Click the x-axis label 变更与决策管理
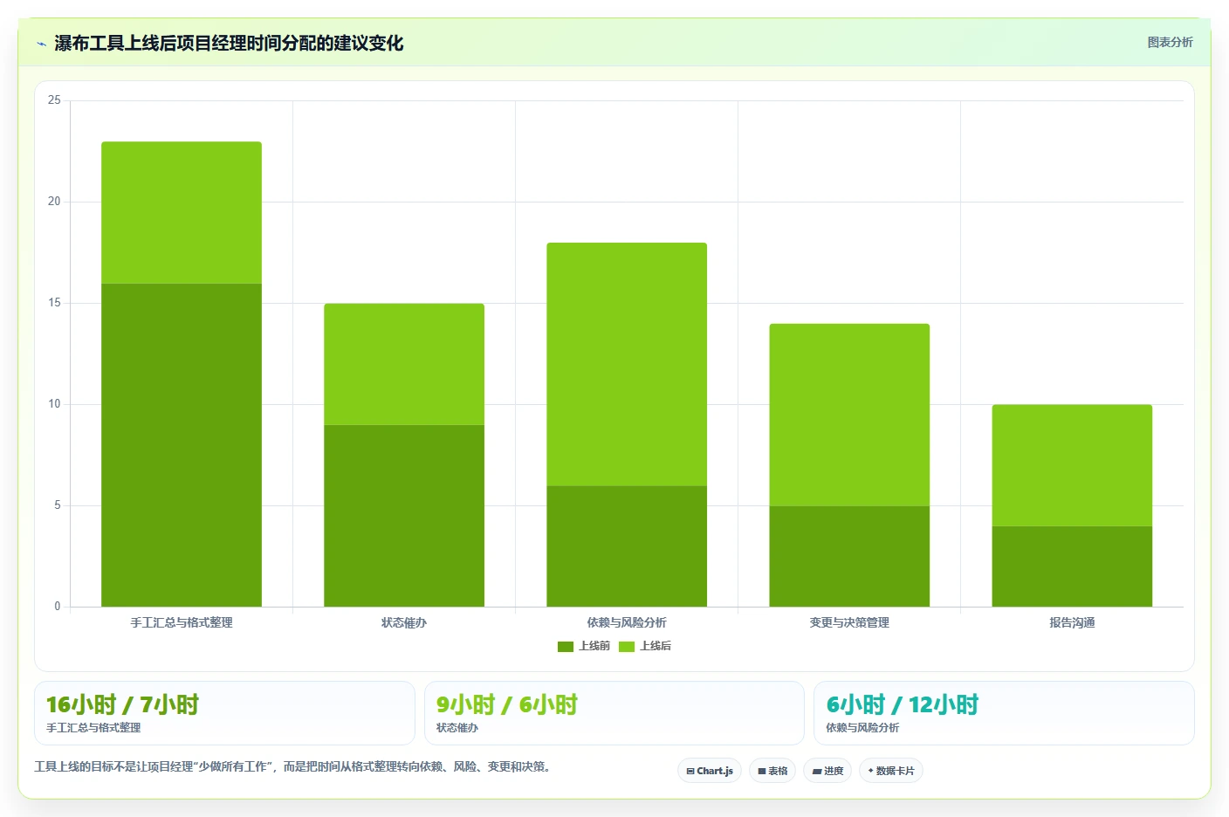Screen dimensions: 1229x817 point(849,622)
